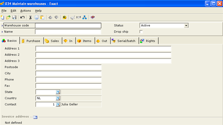Switch to the Out tab
The height and width of the screenshot is (125, 223).
click(x=102, y=41)
